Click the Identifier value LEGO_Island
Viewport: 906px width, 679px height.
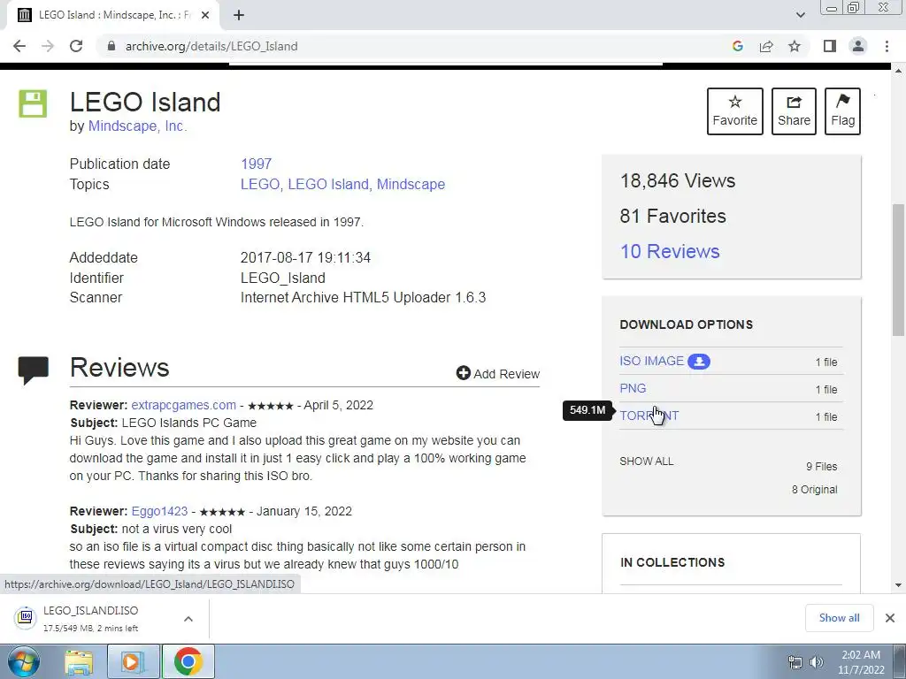(283, 278)
